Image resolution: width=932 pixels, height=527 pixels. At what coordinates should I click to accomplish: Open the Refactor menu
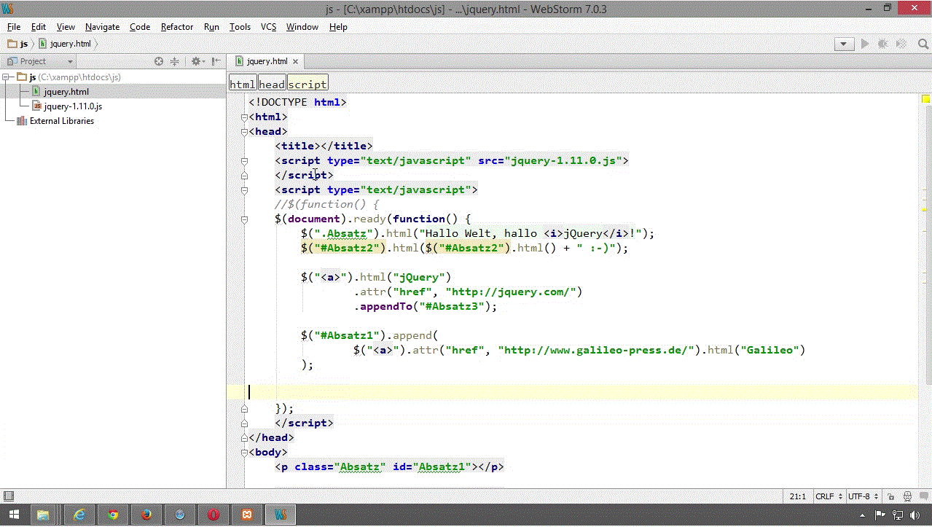[x=177, y=27]
